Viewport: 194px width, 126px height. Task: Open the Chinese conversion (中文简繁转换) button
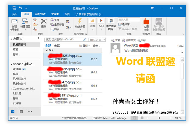point(111,24)
